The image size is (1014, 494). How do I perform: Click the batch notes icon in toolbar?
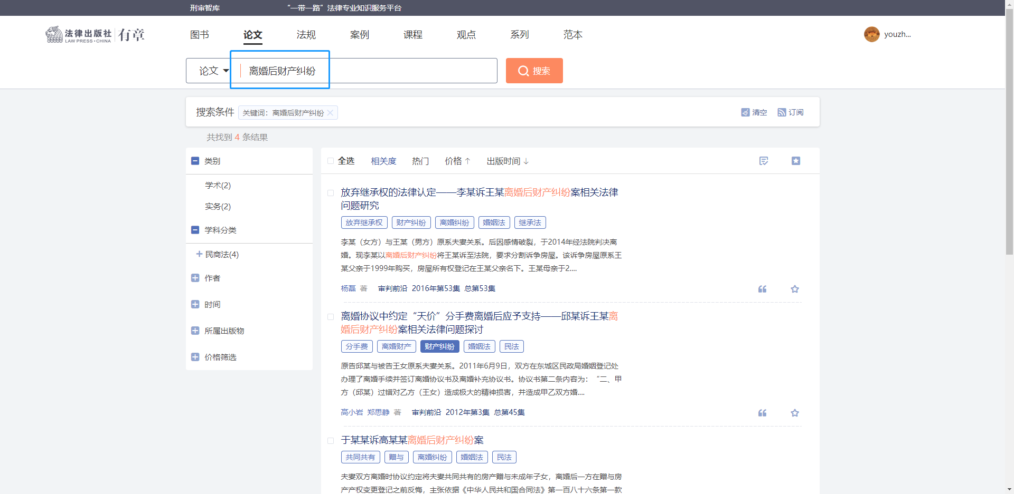(x=763, y=161)
